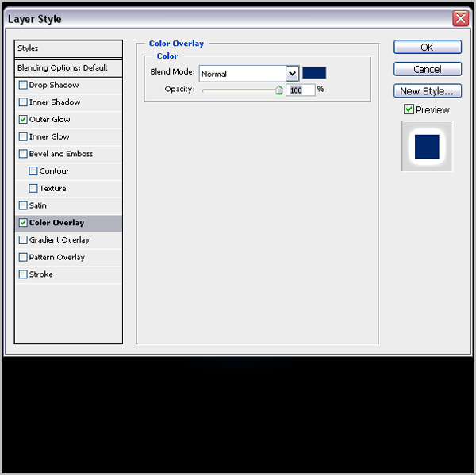Enable the Texture checkbox
476x475 pixels.
[33, 188]
